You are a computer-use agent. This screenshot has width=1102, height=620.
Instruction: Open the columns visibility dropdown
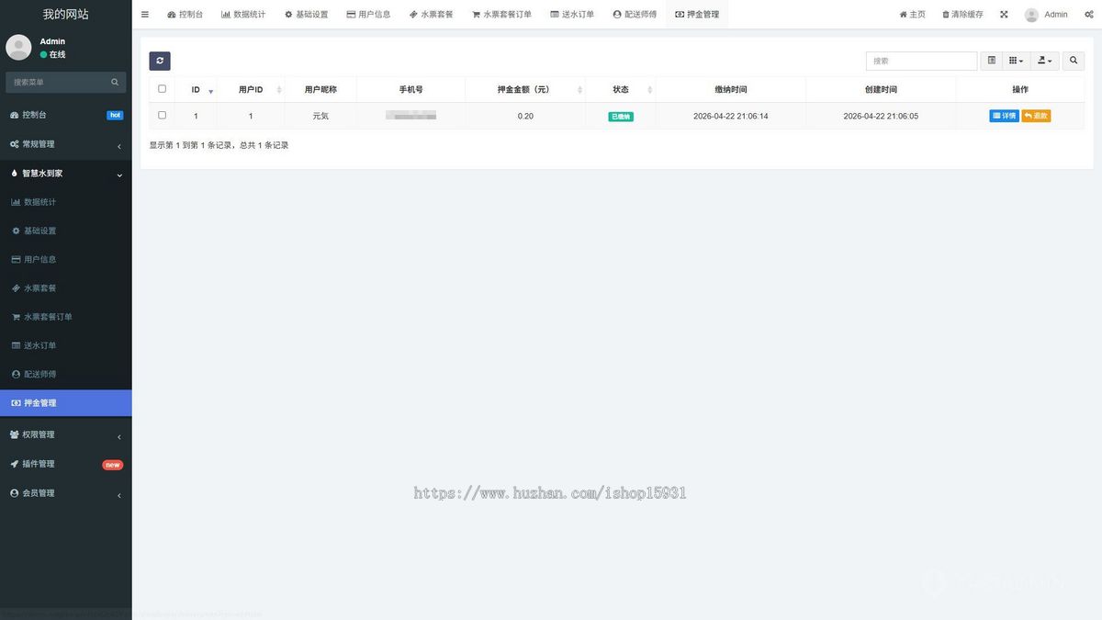[1016, 61]
